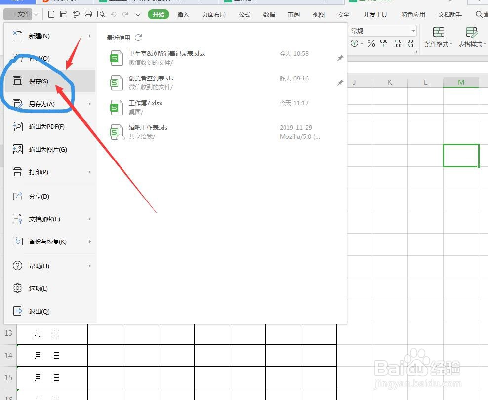Click the last decimal places icon

pyautogui.click(x=410, y=43)
